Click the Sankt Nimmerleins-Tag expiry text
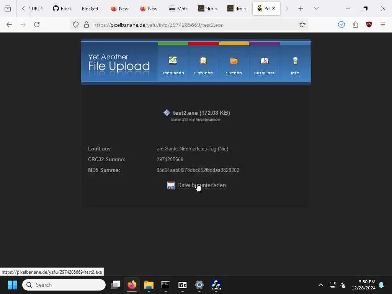Viewport: 392px width, 294px height. pyautogui.click(x=192, y=149)
